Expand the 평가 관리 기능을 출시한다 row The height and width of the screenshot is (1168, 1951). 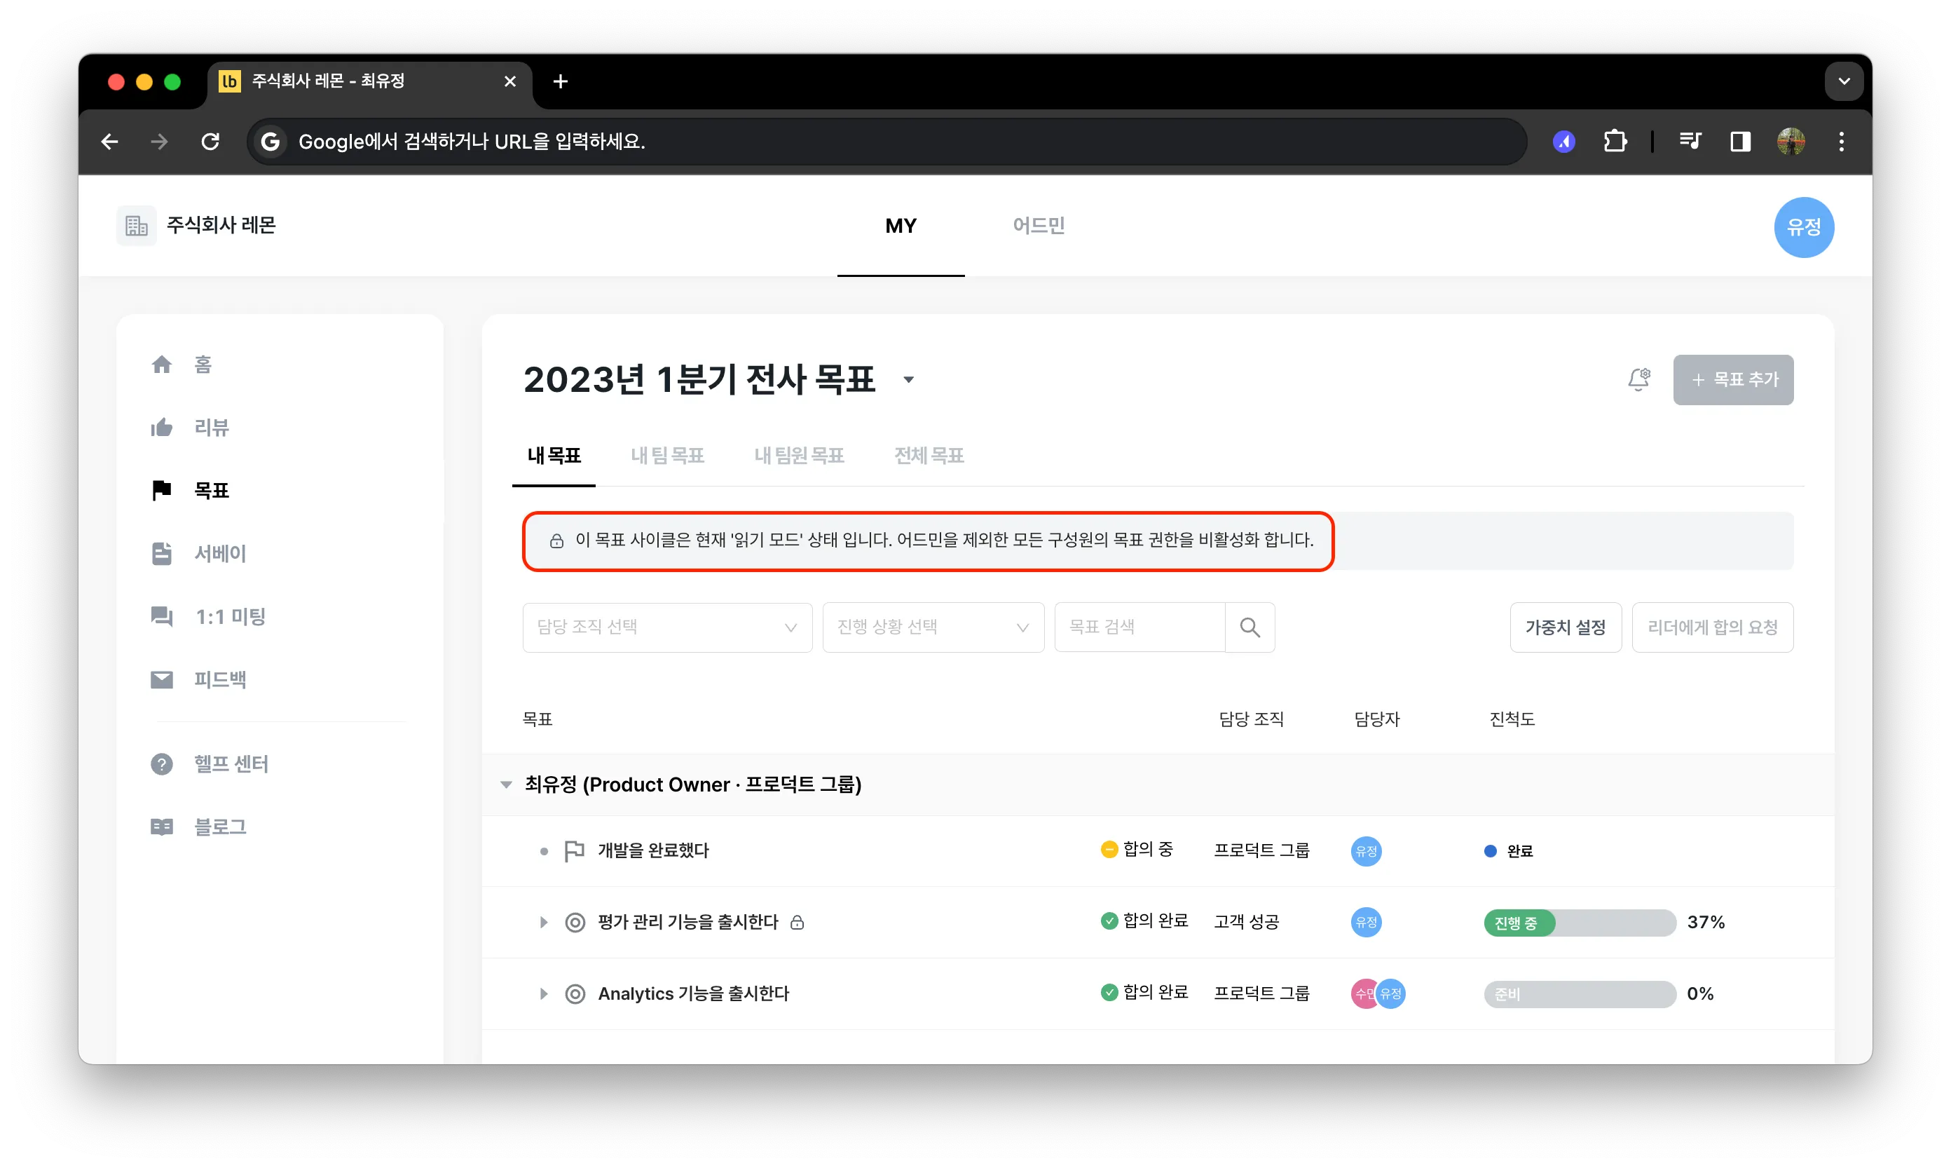click(x=543, y=923)
